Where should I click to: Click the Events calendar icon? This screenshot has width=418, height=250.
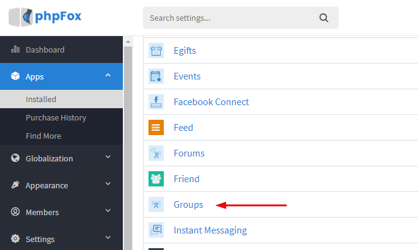pyautogui.click(x=156, y=76)
